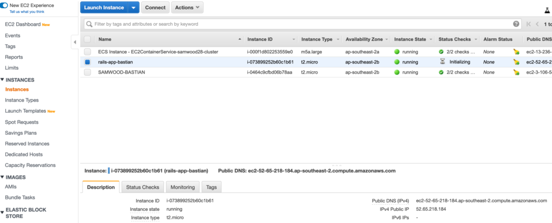Screen dimensions: 552x223
Task: Sort by the Name column header
Action: click(105, 39)
